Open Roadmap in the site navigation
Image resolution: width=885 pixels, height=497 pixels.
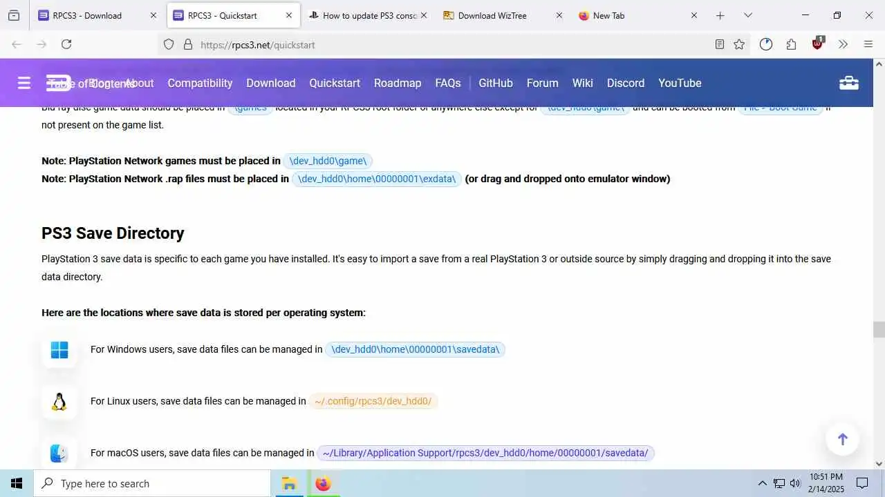(x=398, y=83)
